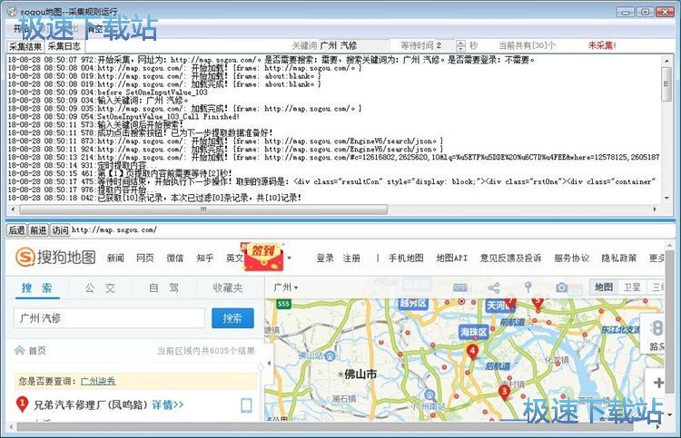The width and height of the screenshot is (681, 438).
Task: Open the 兄弟汽车修理厂(凤鸣路) result
Action: coord(91,405)
